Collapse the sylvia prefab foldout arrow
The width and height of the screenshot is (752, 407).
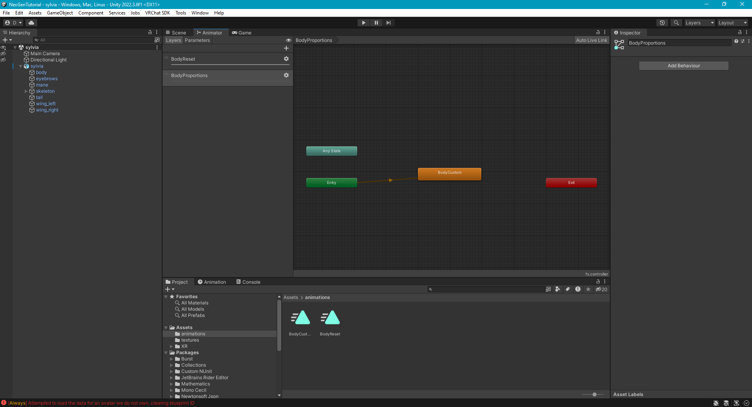[x=21, y=66]
